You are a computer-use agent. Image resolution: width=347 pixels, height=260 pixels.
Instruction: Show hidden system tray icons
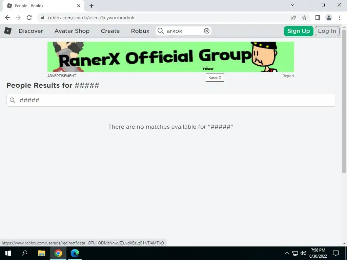coord(287,253)
